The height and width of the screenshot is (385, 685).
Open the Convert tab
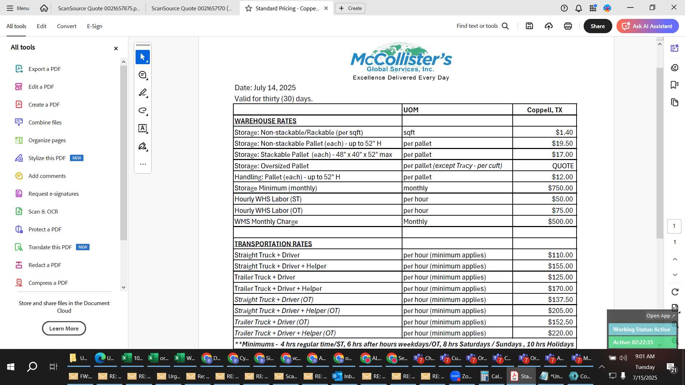(66, 26)
